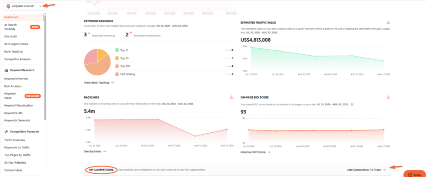
Task: Download the On-Page SEO Score chart
Action: coord(388,97)
